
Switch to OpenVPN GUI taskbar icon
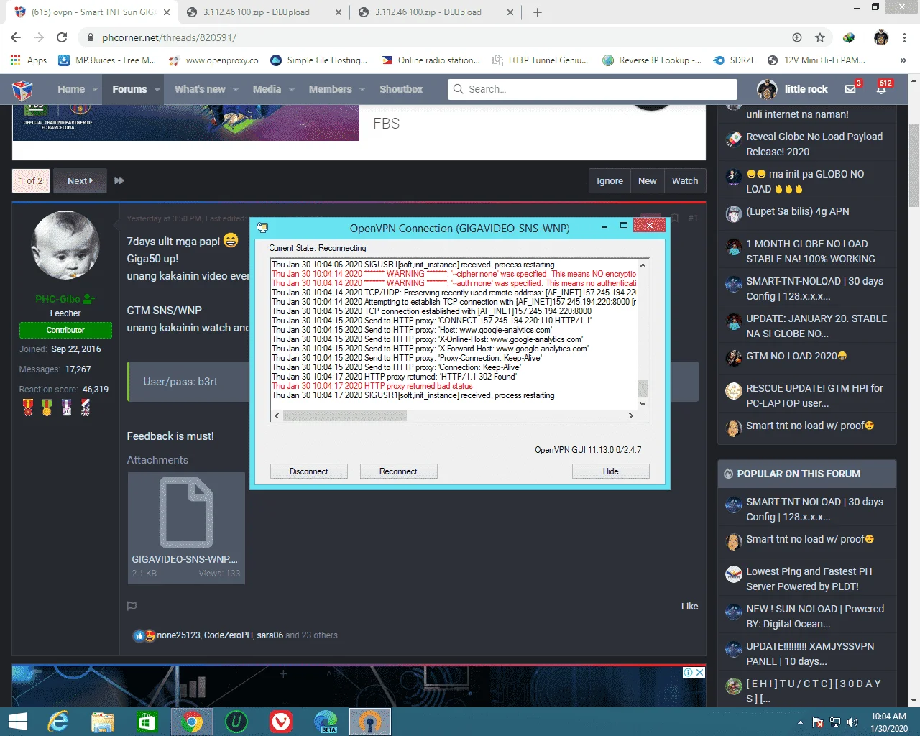pos(370,722)
